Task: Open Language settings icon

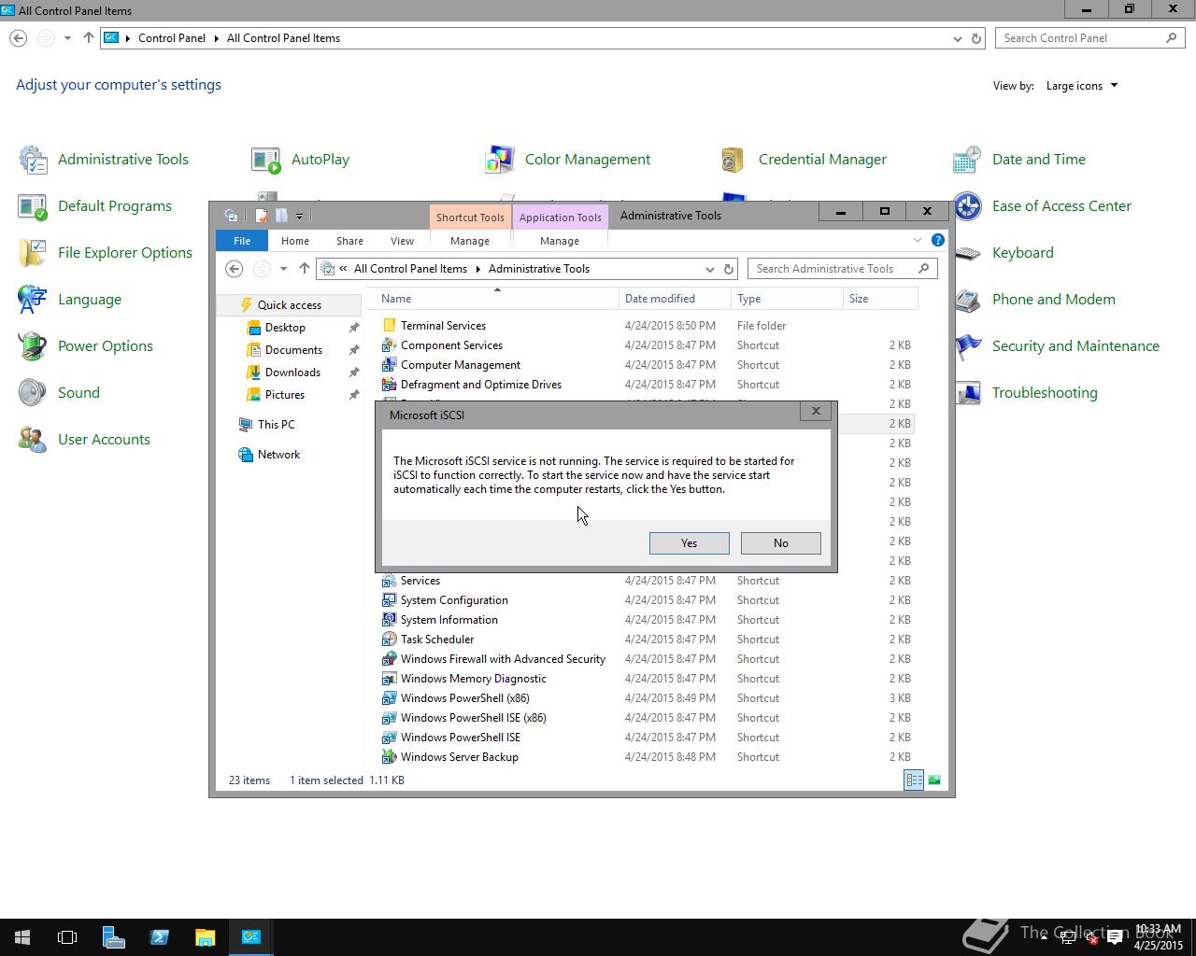Action: point(33,300)
